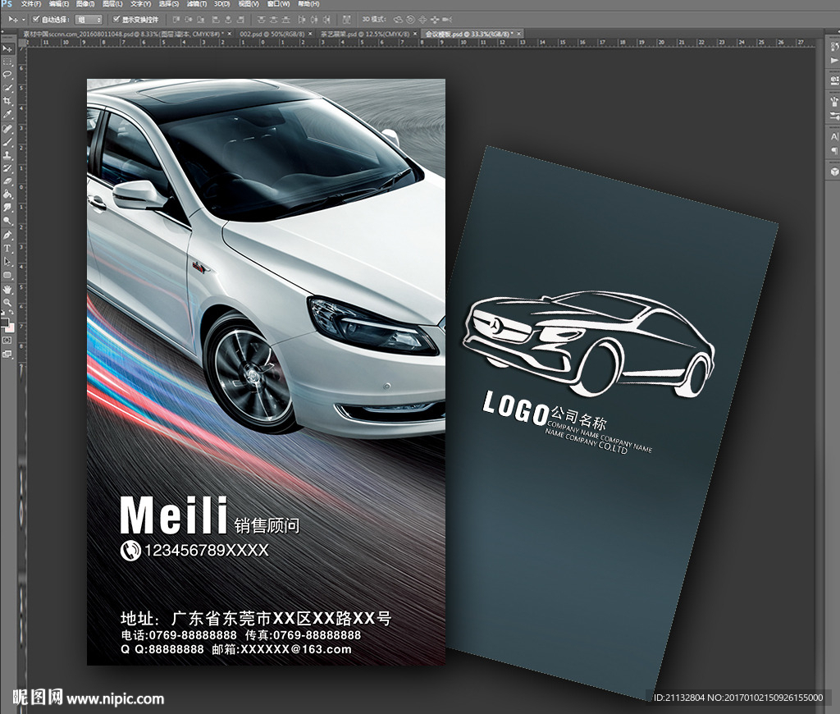Screen dimensions: 840x714
Task: Switch to the 002.psd document tab
Action: coord(261,34)
